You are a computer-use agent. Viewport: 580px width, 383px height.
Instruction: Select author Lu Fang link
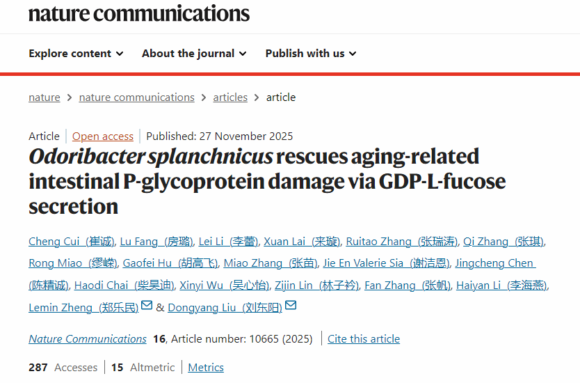[x=156, y=242]
